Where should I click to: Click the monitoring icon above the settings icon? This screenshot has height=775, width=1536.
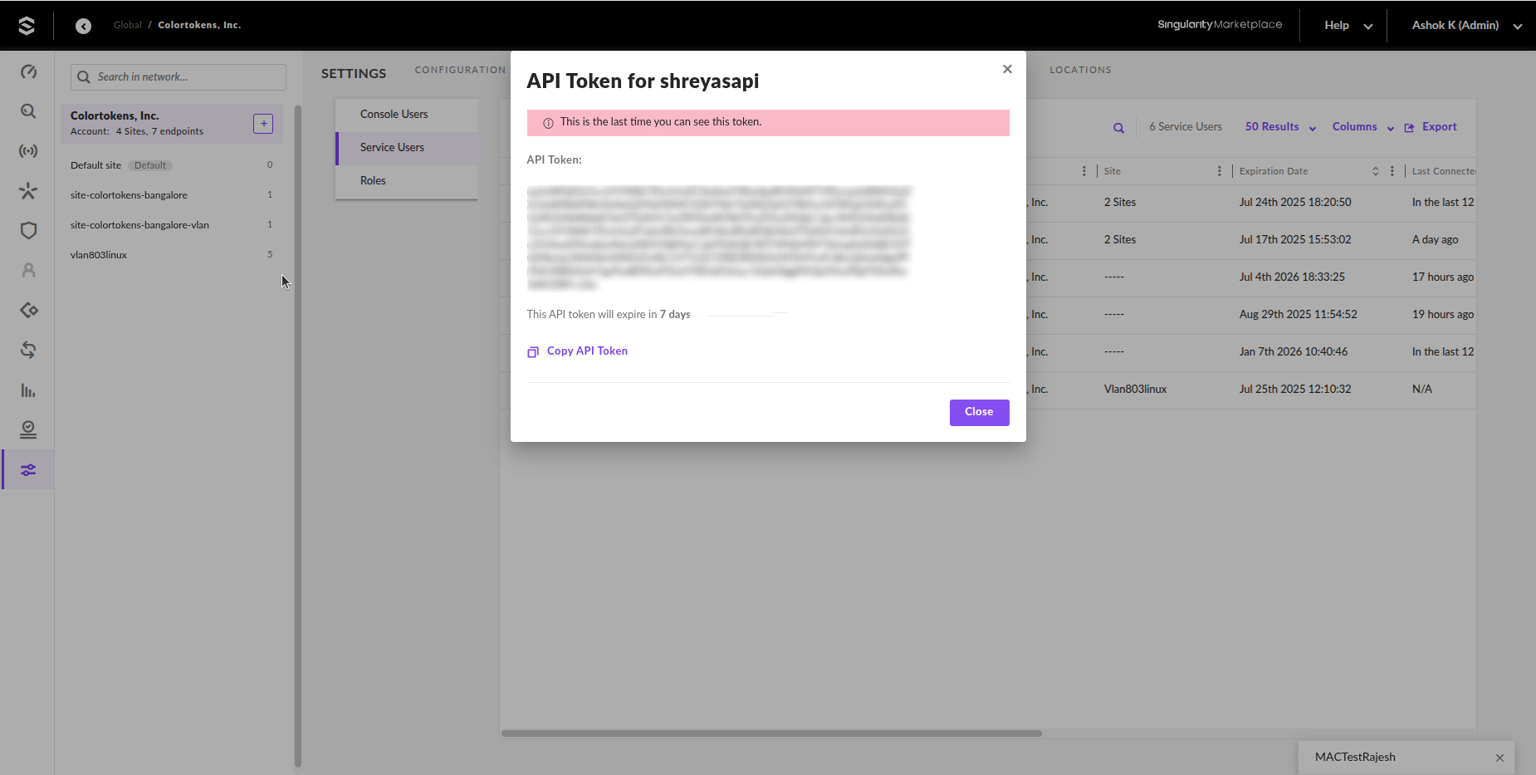[x=27, y=429]
